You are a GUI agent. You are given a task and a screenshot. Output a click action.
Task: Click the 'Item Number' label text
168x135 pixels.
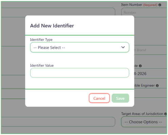point(132,5)
